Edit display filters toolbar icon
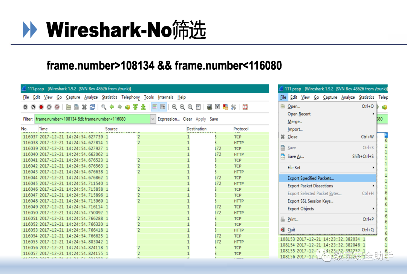Image resolution: width=407 pixels, height=274 pixels. 217,107
